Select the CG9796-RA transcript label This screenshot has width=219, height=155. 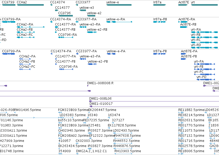coord(68,35)
